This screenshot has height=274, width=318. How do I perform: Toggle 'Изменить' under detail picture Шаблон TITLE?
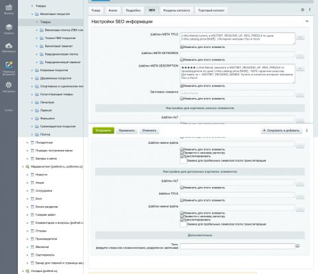pos(182,200)
